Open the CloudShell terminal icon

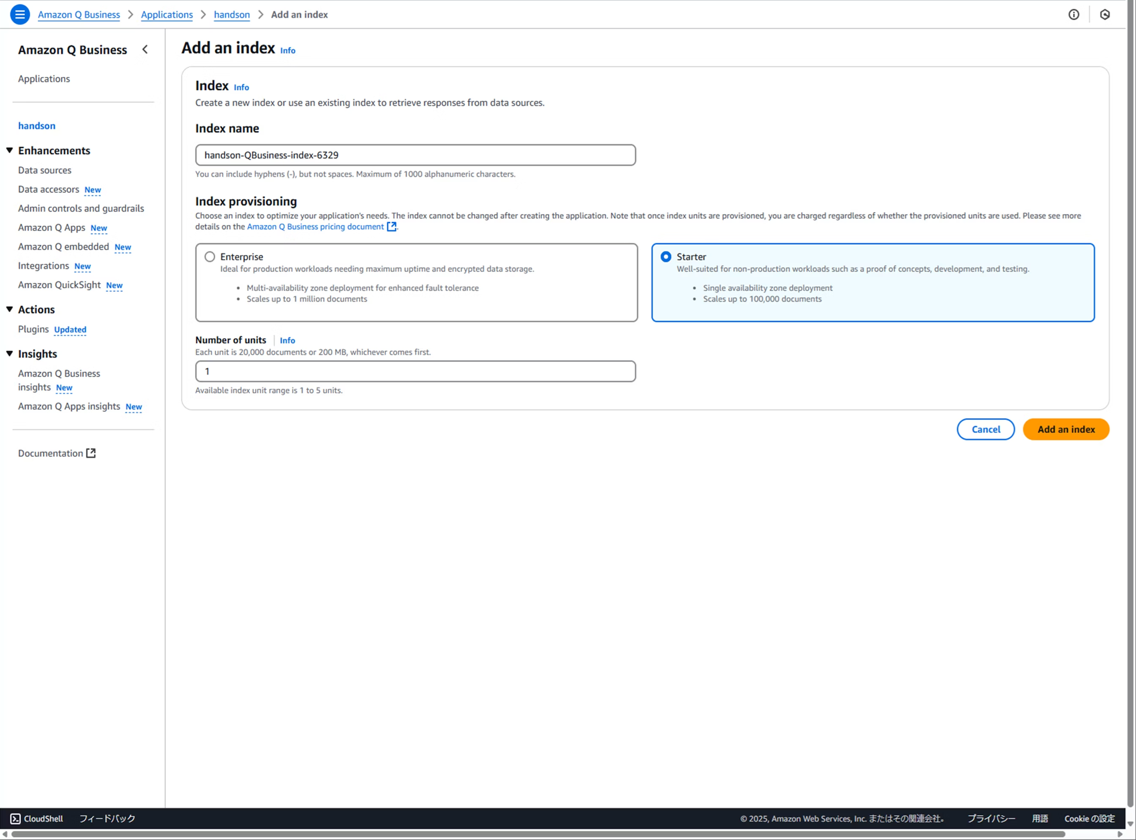(x=15, y=818)
